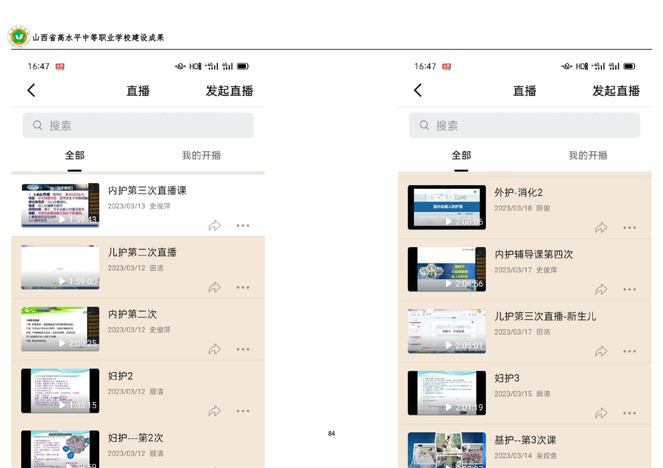Tap 16:47 clock in left status bar

click(38, 66)
